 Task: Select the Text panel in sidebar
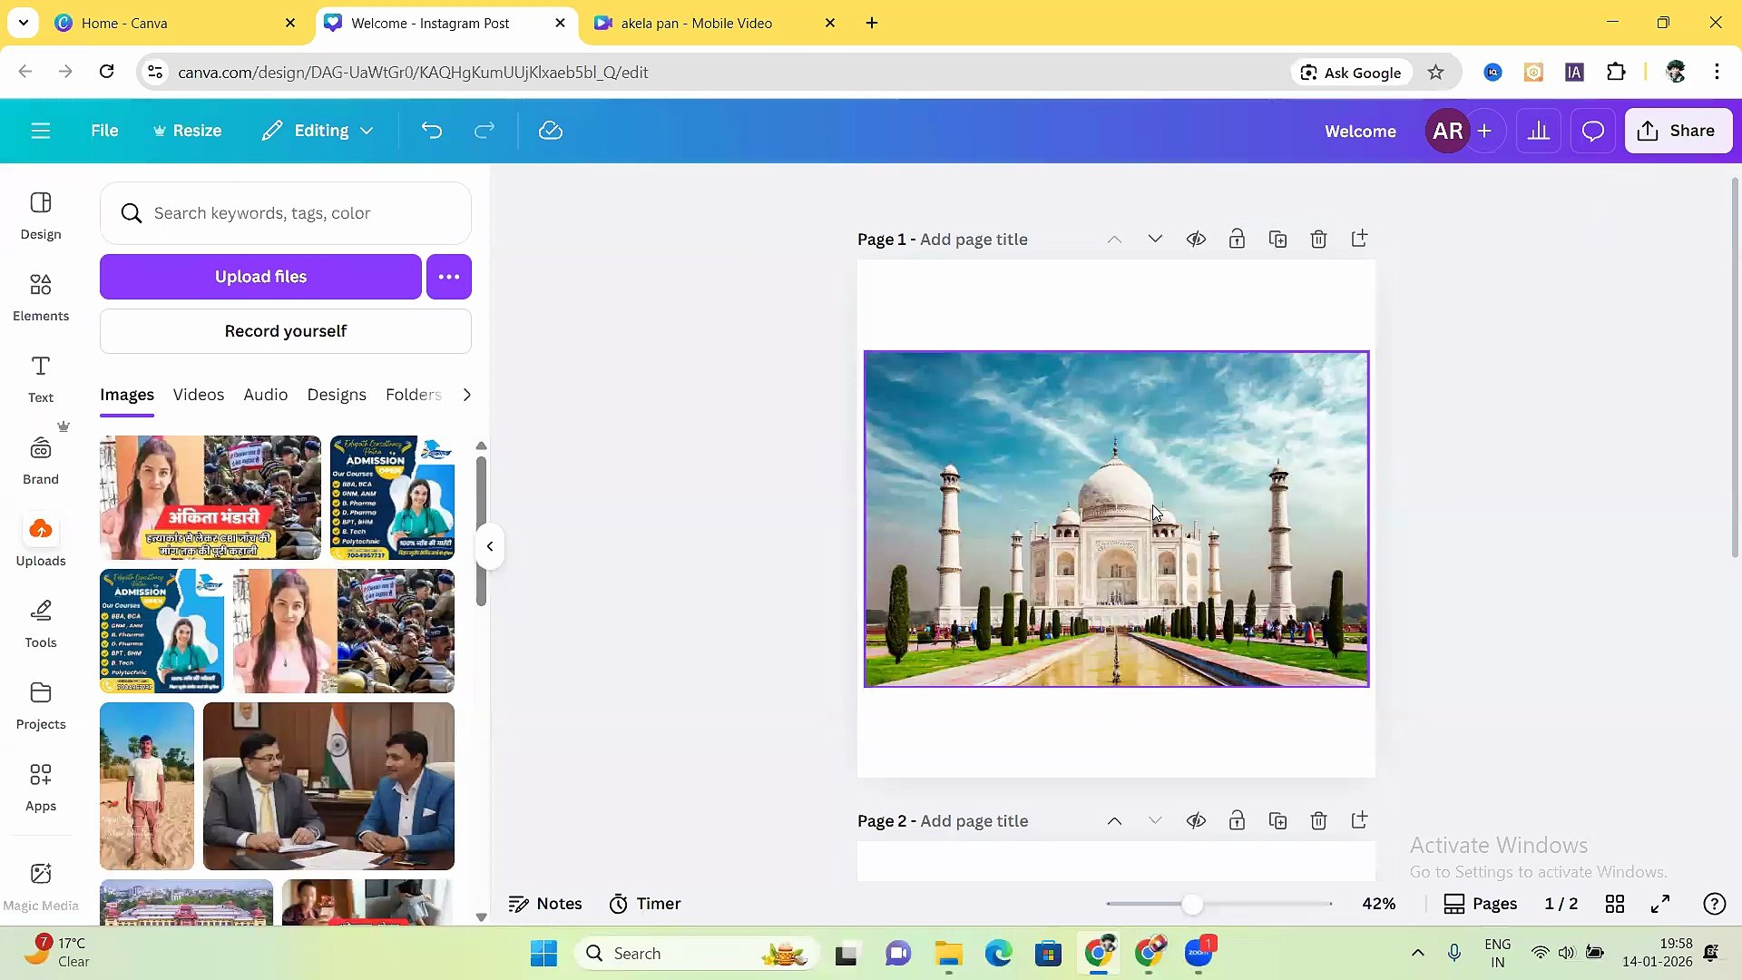point(40,378)
